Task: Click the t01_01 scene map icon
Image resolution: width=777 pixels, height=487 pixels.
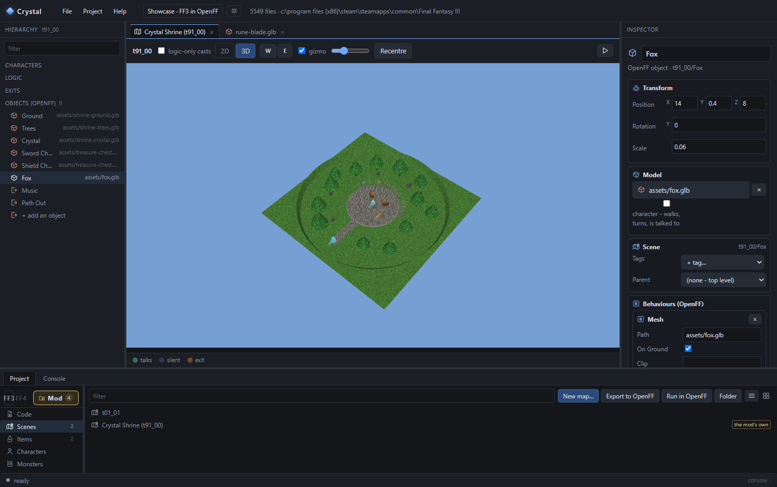Action: [x=95, y=412]
